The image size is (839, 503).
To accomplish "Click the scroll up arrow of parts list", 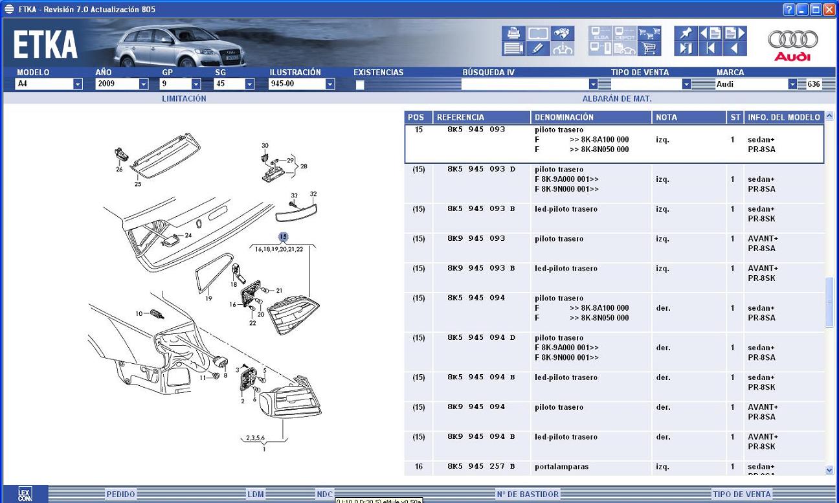I will point(830,117).
